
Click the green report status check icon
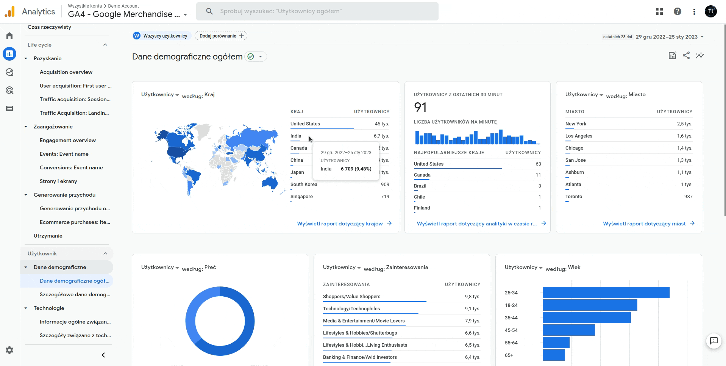[x=251, y=56]
